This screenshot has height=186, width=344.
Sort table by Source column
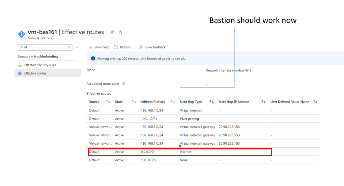coord(108,102)
